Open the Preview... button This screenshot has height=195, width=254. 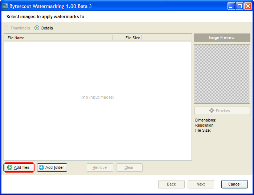click(x=222, y=111)
